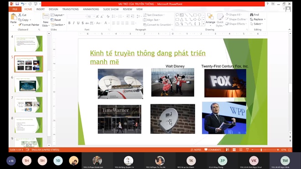
Task: Increase font size with larger A icon
Action: [98, 17]
